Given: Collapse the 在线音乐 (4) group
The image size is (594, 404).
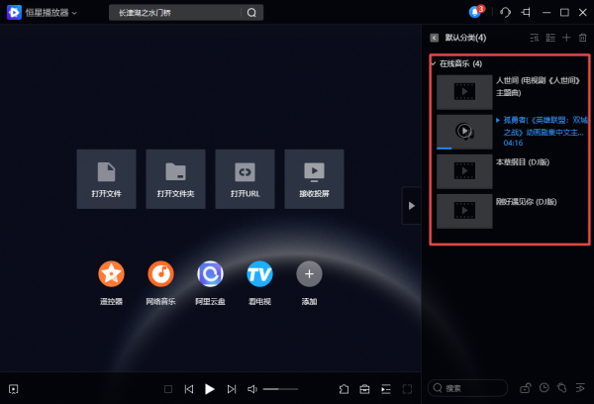Looking at the screenshot, I should 434,63.
